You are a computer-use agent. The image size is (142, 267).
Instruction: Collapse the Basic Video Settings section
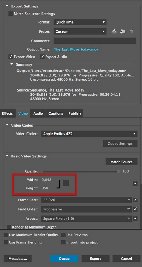point(7,156)
